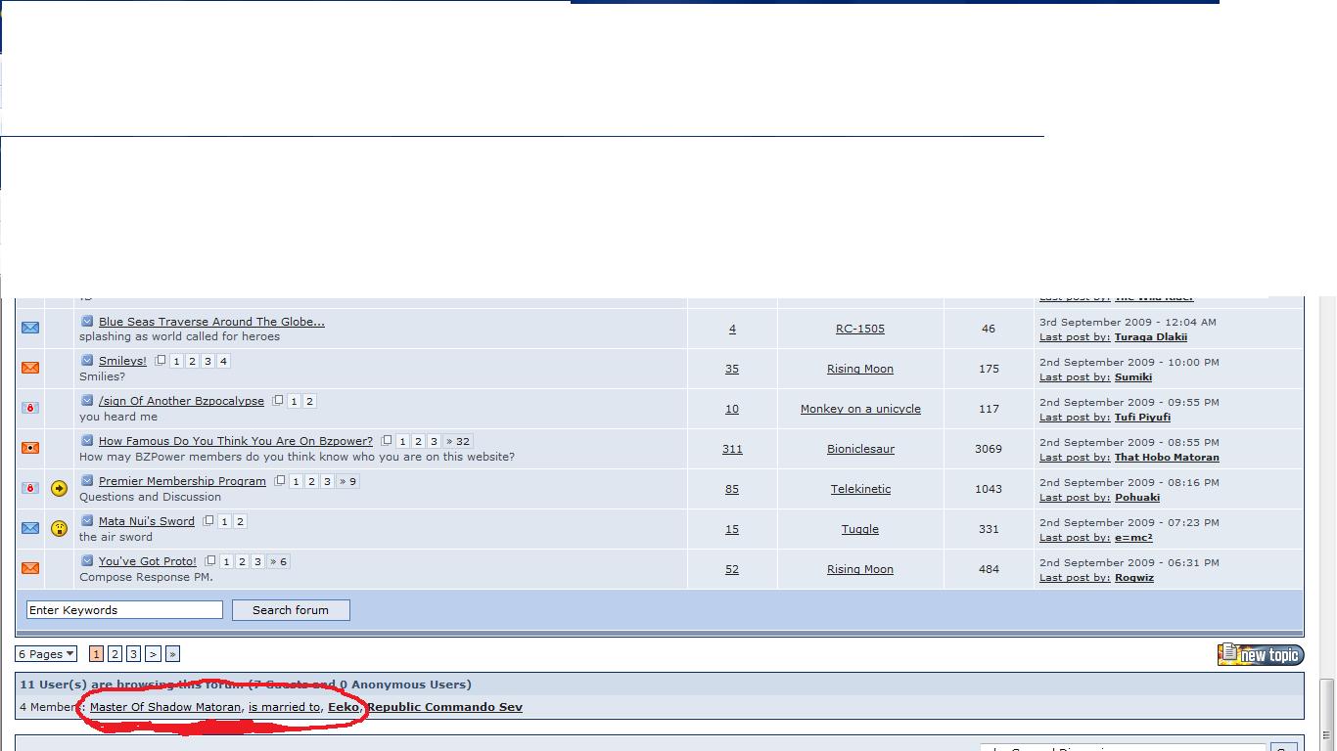1337x751 pixels.
Task: Open the 6 Pages jump dropdown
Action: coord(46,654)
